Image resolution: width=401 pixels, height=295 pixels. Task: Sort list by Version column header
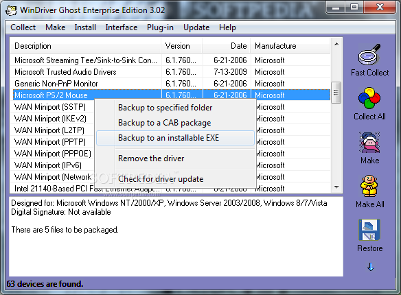[x=182, y=46]
